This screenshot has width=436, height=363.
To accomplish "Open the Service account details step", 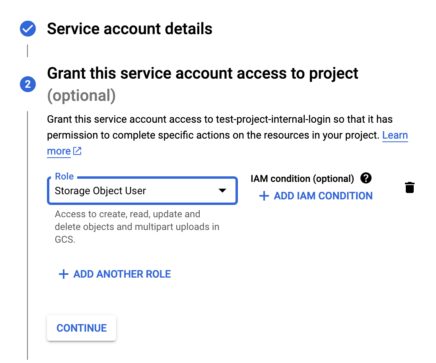I will (130, 29).
